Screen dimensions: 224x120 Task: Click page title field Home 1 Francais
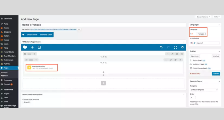(103, 25)
